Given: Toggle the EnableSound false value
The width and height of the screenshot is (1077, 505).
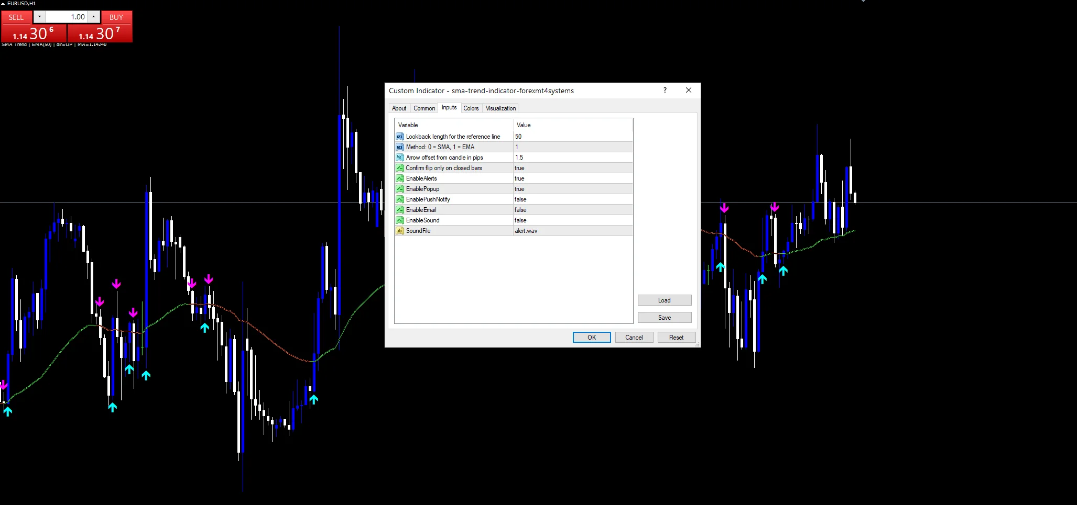Looking at the screenshot, I should coord(573,220).
